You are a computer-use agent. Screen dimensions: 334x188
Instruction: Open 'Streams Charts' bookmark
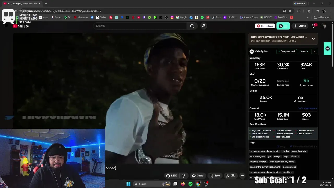(248, 17)
